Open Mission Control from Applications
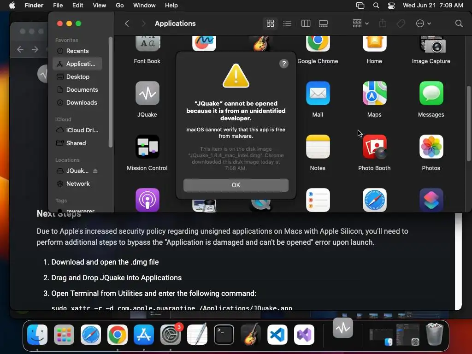 (x=147, y=147)
